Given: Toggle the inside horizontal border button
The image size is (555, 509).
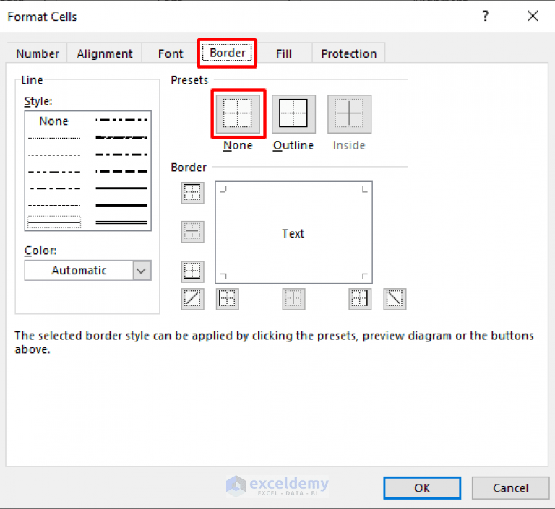Looking at the screenshot, I should click(x=192, y=232).
